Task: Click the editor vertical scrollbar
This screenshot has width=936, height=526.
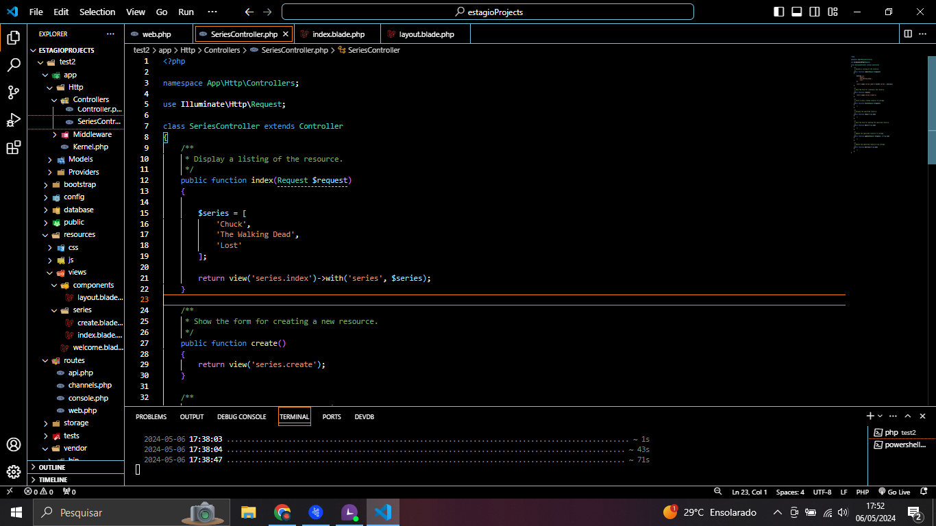Action: coord(932,110)
